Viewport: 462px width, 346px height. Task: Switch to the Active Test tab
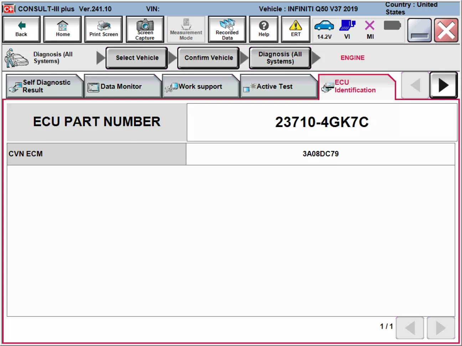(x=278, y=86)
